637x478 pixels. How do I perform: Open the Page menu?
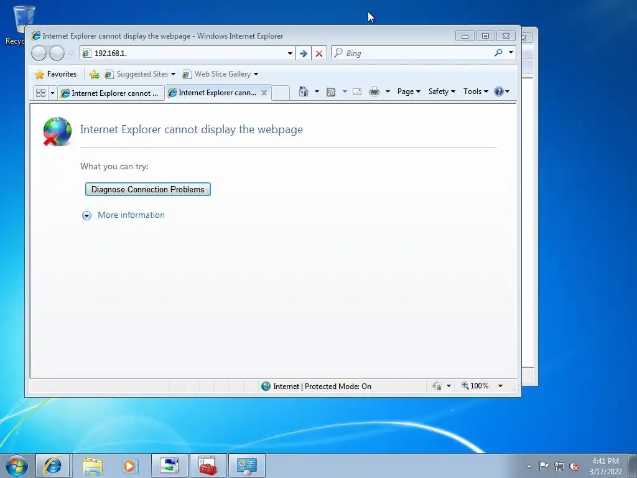(409, 91)
